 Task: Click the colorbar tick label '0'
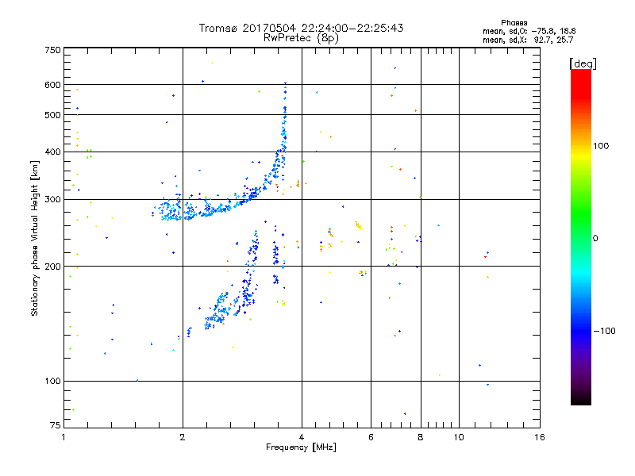[x=595, y=238]
